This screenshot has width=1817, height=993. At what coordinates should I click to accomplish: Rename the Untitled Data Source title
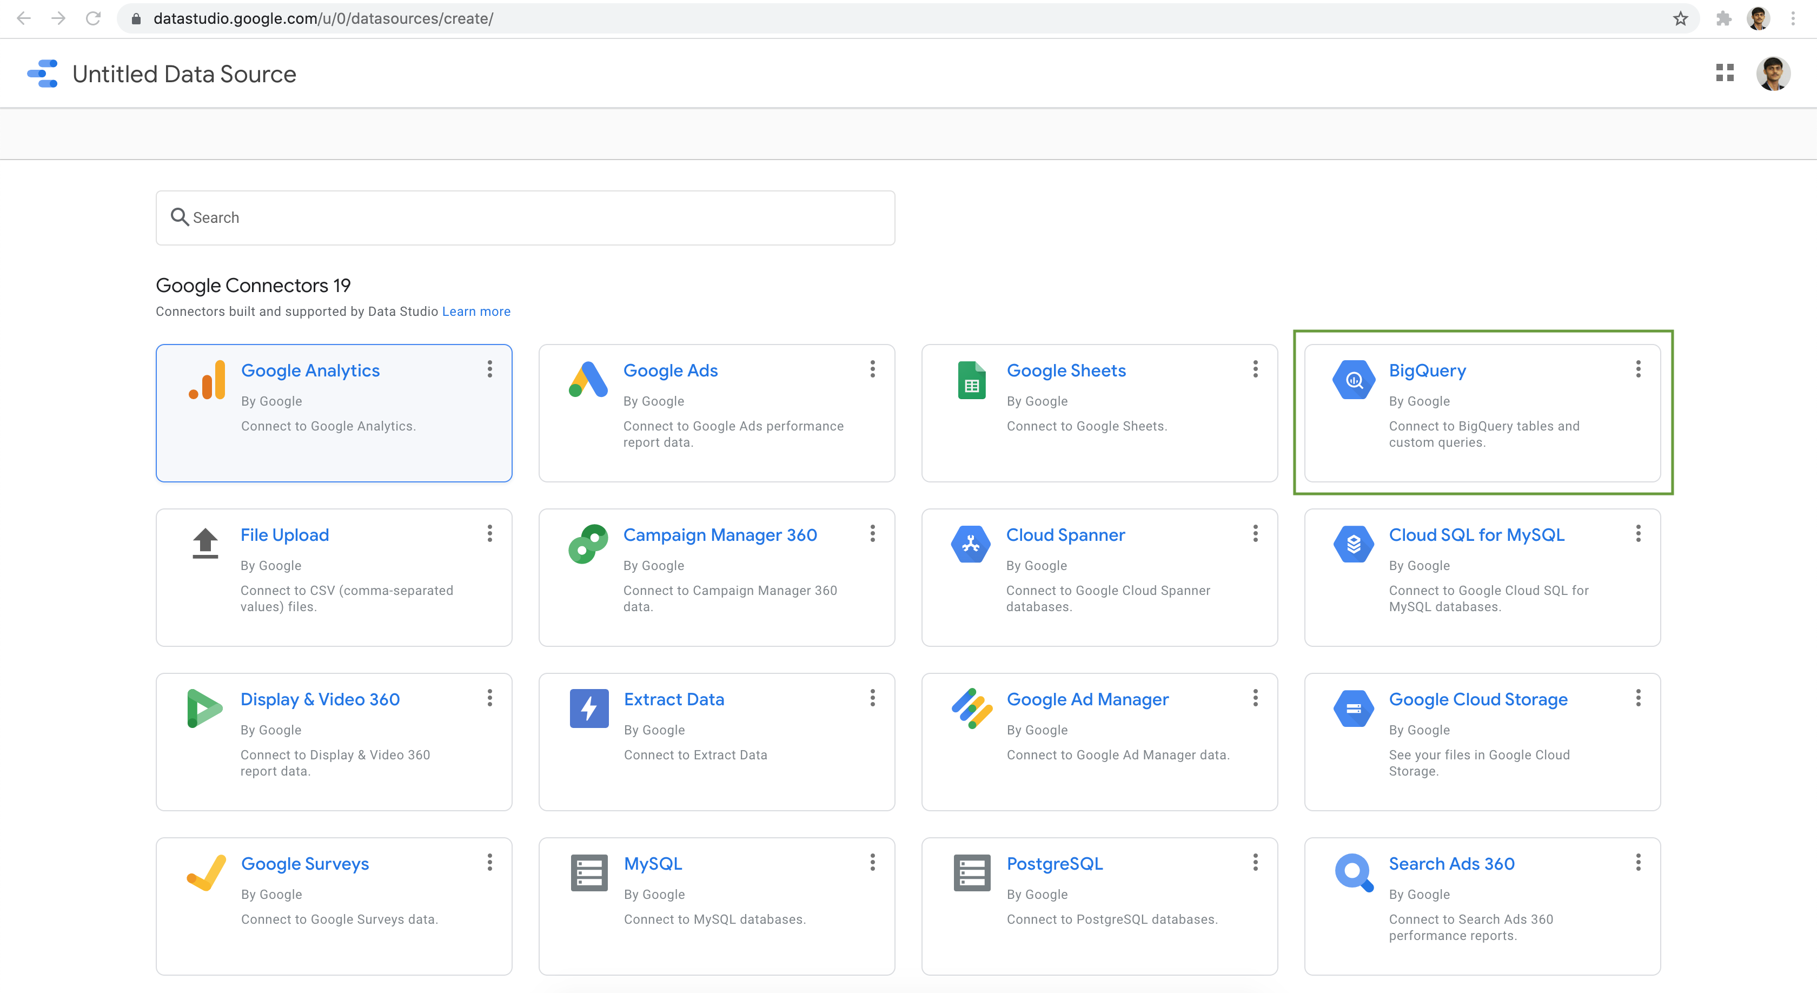pos(184,74)
